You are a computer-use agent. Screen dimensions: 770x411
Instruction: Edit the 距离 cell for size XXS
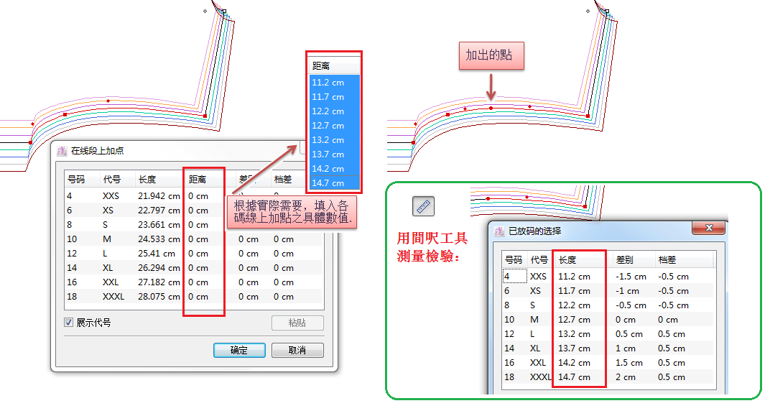pos(198,196)
